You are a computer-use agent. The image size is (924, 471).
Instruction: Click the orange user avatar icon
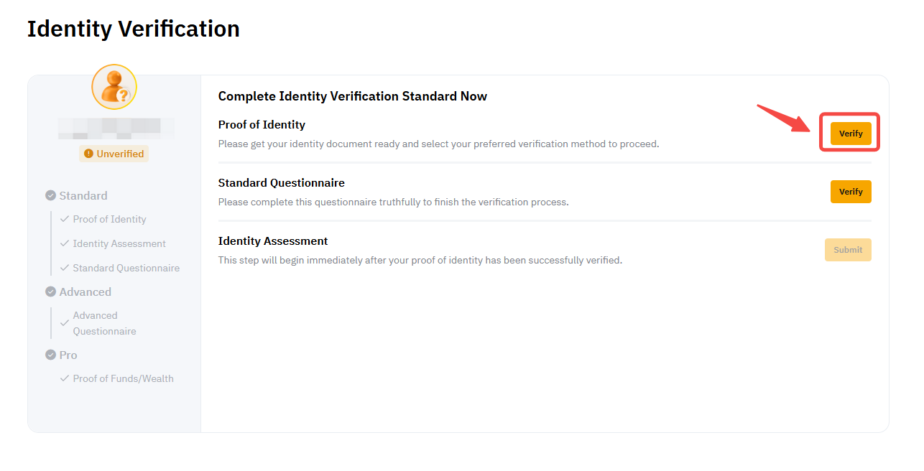[x=114, y=87]
